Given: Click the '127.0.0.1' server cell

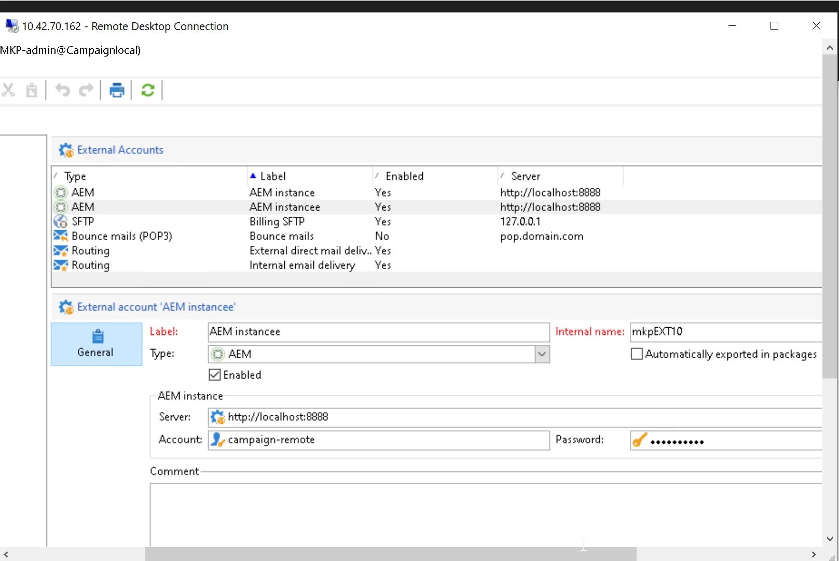Looking at the screenshot, I should point(520,221).
